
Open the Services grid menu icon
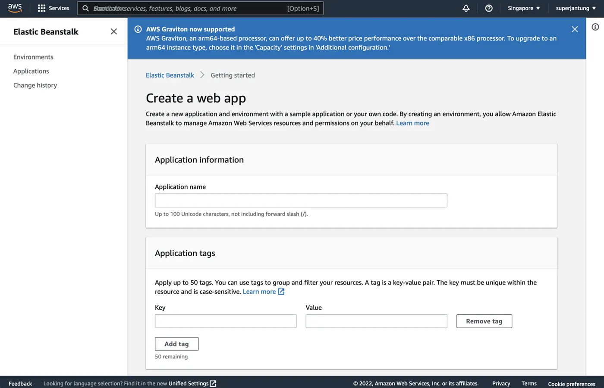point(41,8)
